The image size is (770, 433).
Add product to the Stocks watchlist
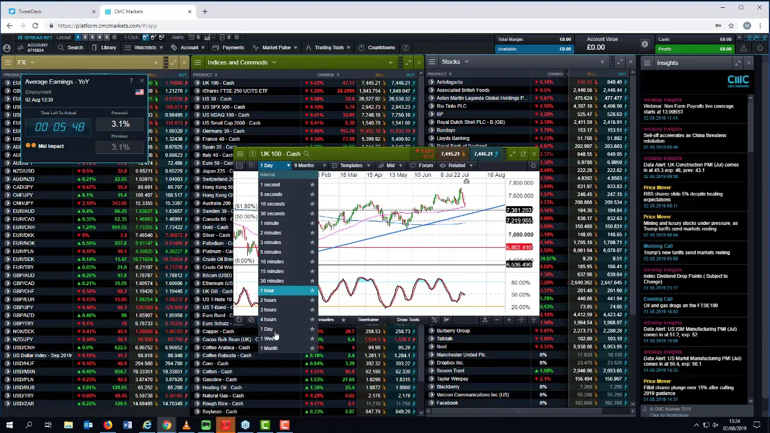602,62
